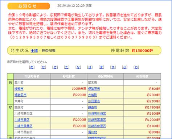This screenshot has height=139, width=172.
Task: Open the 伊勢原市 outage details link
Action: pos(94,89)
